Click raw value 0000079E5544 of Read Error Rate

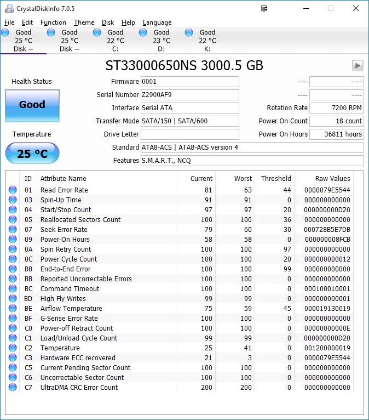327,190
